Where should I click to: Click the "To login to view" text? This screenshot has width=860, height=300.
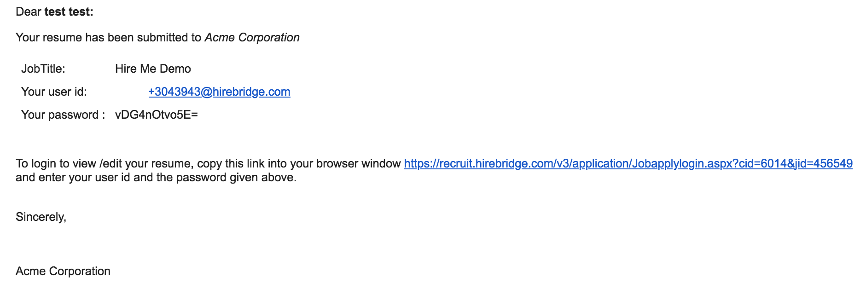[x=56, y=164]
